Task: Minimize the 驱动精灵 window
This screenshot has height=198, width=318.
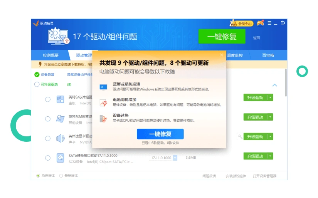Action: (276, 23)
